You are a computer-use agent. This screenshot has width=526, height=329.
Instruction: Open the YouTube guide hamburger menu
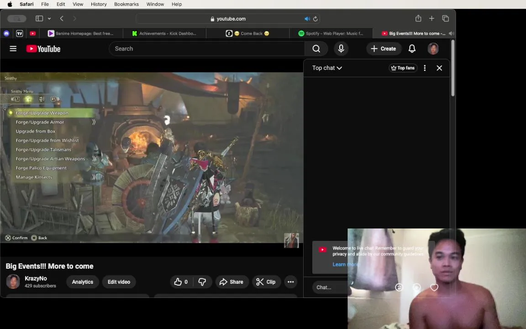(x=13, y=49)
